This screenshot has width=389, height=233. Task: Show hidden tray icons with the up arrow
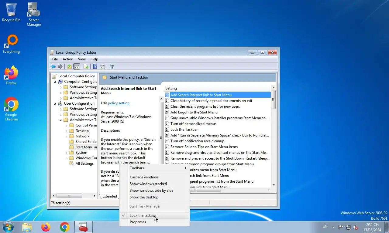coord(333,227)
